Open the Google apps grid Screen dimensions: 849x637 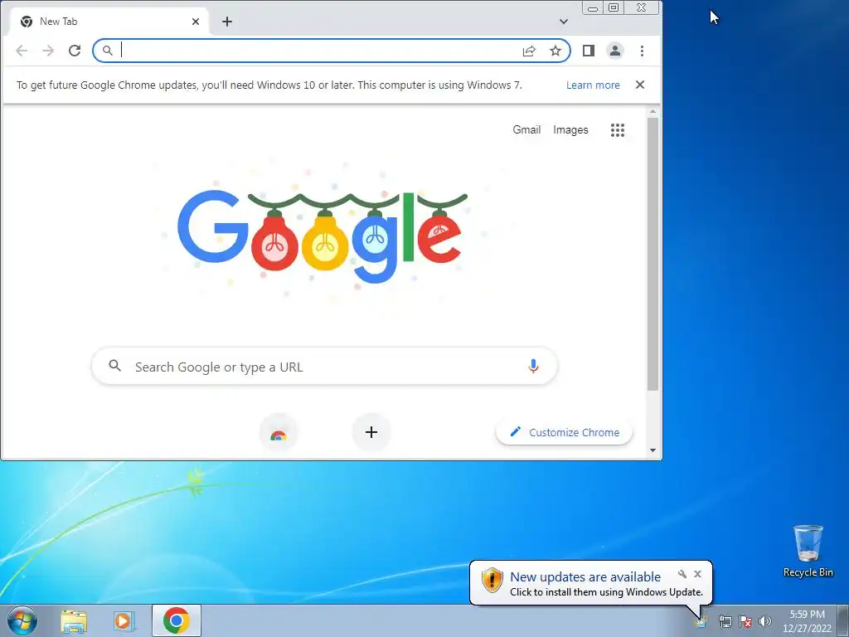tap(618, 130)
